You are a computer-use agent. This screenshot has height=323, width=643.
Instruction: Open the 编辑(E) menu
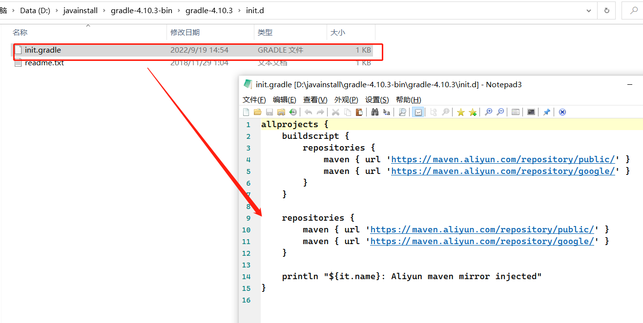(x=285, y=99)
